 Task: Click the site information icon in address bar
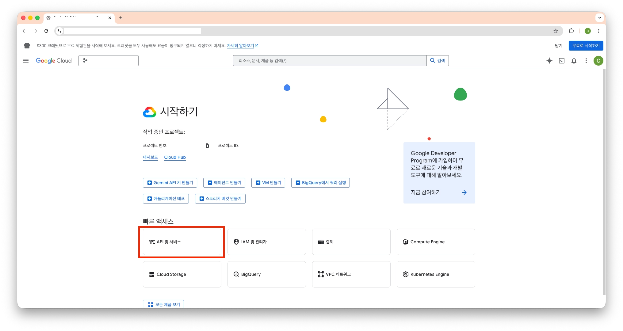59,31
